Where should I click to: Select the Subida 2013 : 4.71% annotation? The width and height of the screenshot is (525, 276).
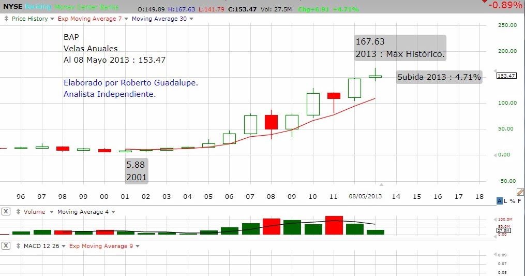pos(439,77)
